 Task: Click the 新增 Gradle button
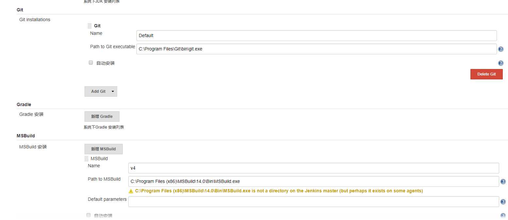pos(102,117)
